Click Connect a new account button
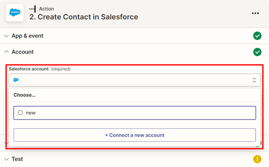 click(x=134, y=135)
